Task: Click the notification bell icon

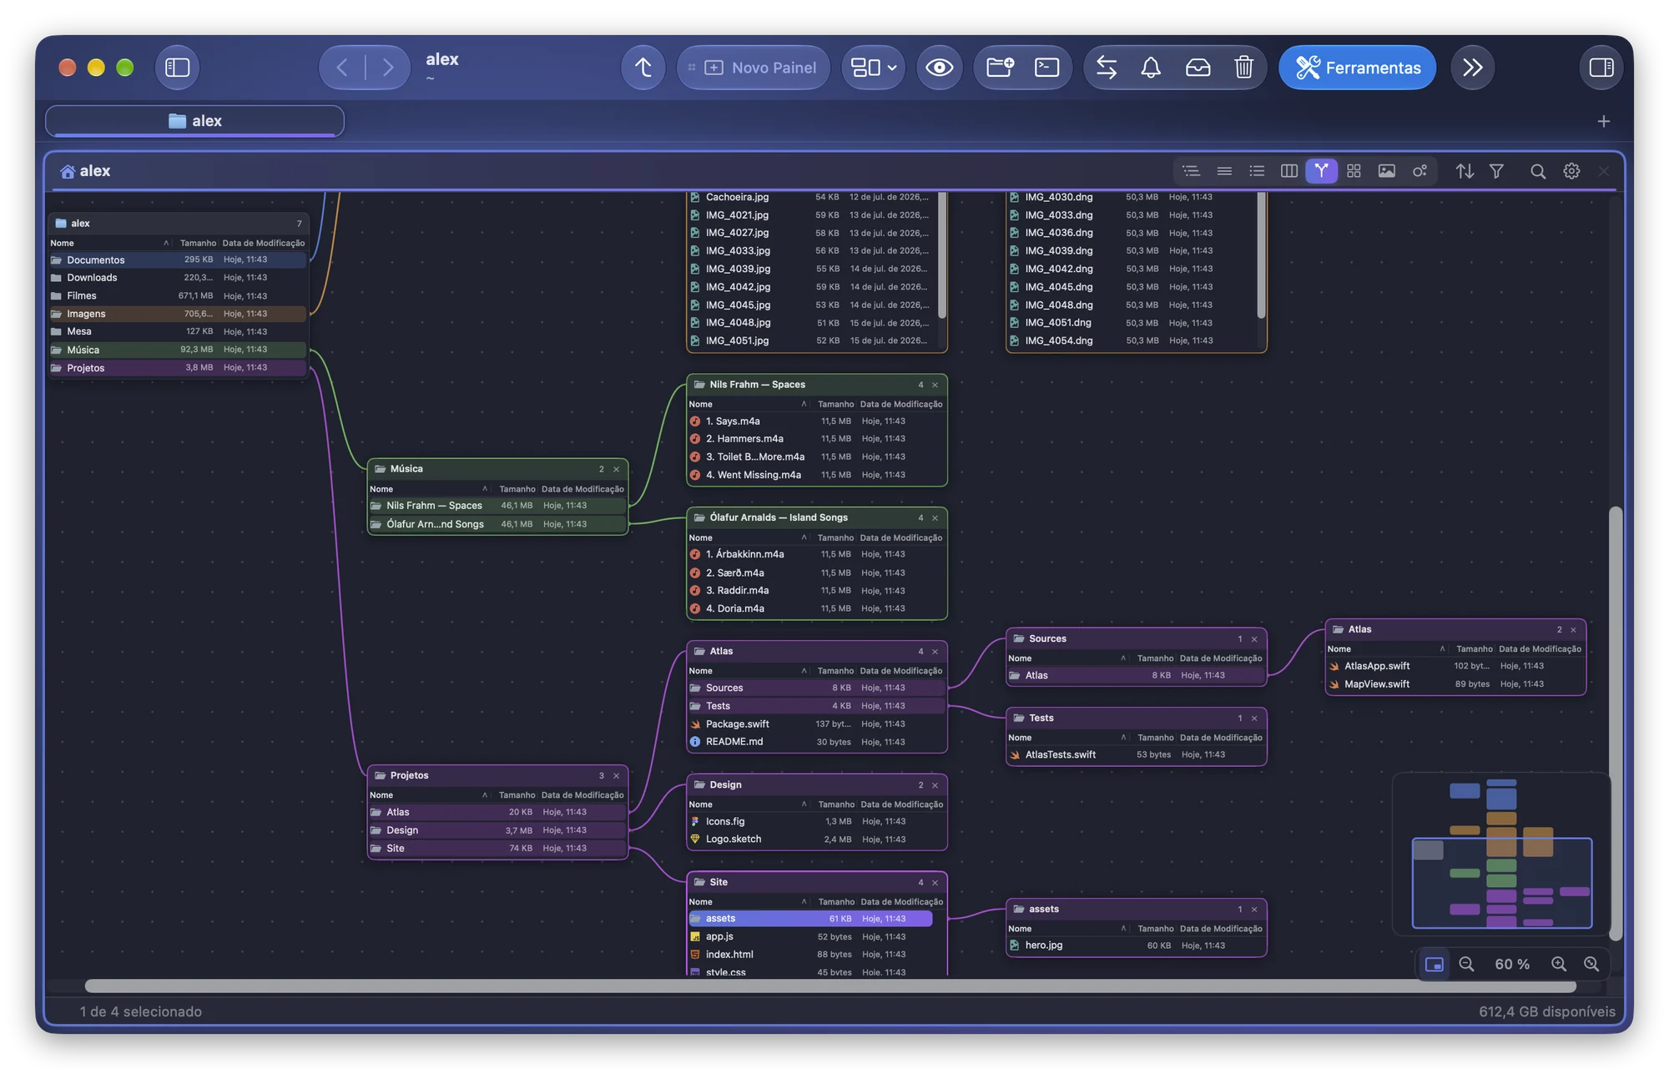Action: 1151,68
